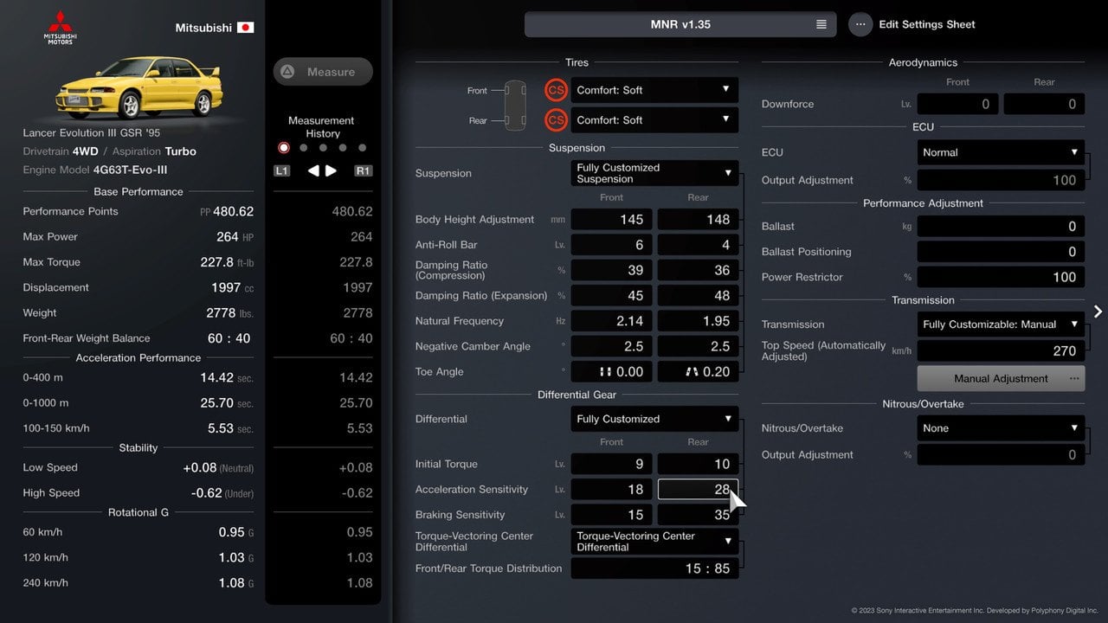
Task: Click the Mitsubishi Motors logo
Action: tap(61, 27)
